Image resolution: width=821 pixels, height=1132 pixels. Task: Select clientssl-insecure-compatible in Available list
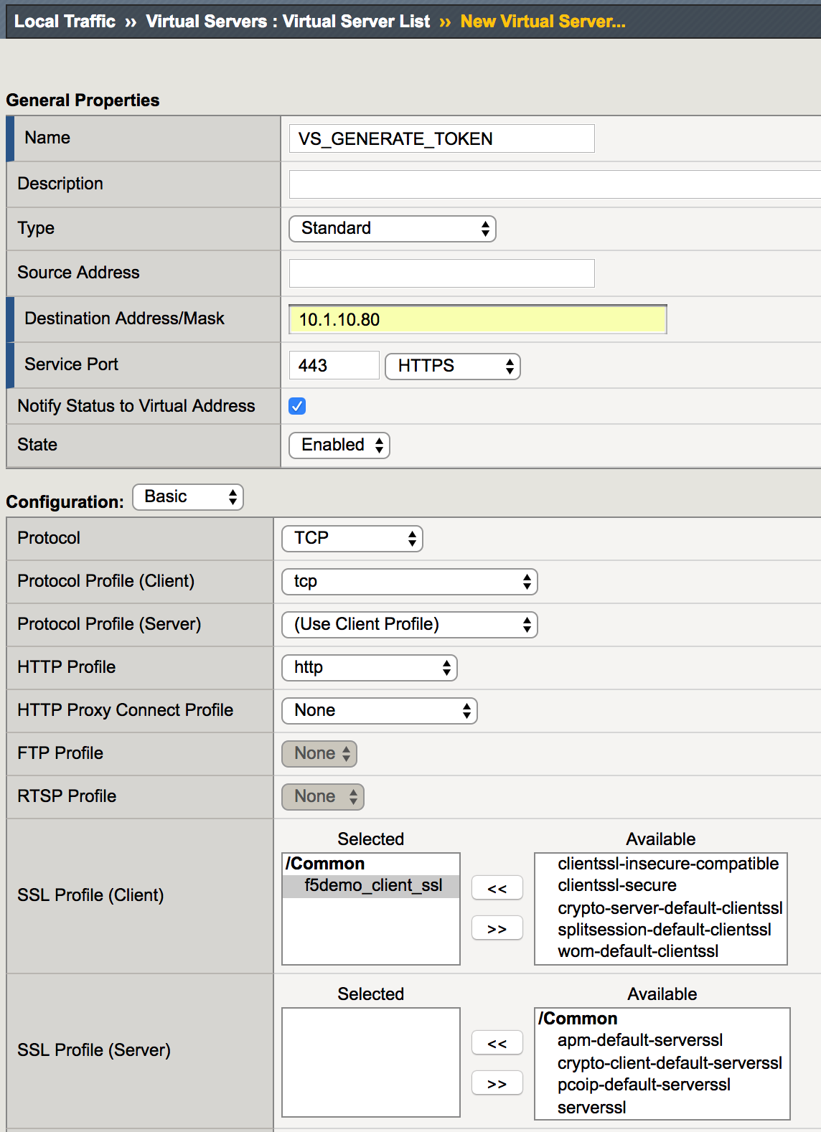tap(667, 864)
